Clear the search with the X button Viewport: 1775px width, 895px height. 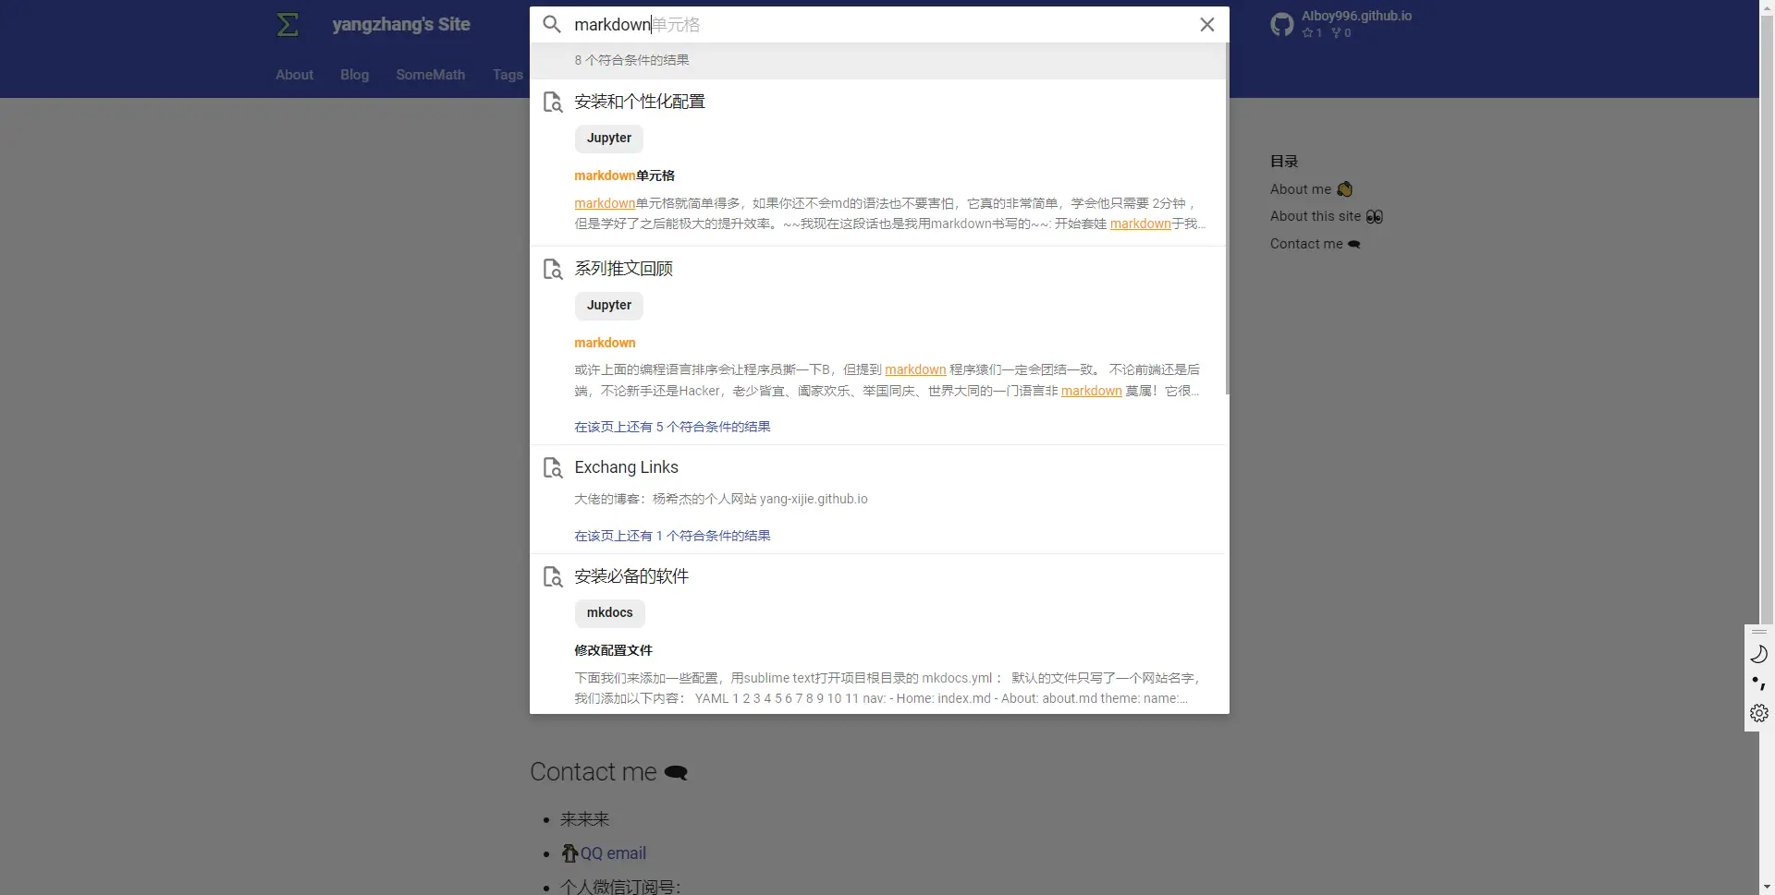point(1207,24)
